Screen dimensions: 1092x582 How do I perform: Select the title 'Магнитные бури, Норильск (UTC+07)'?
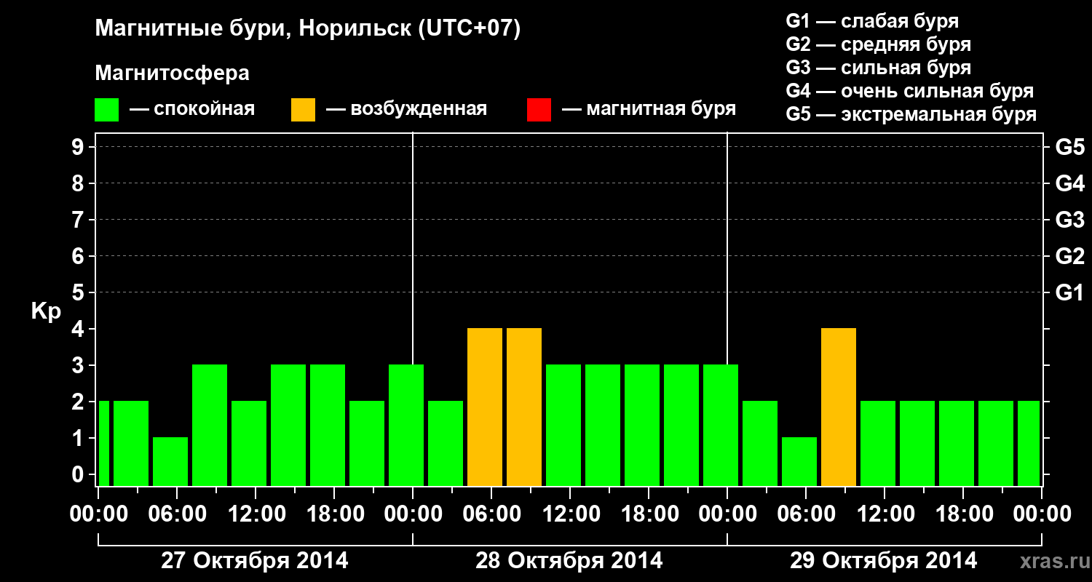pos(308,29)
